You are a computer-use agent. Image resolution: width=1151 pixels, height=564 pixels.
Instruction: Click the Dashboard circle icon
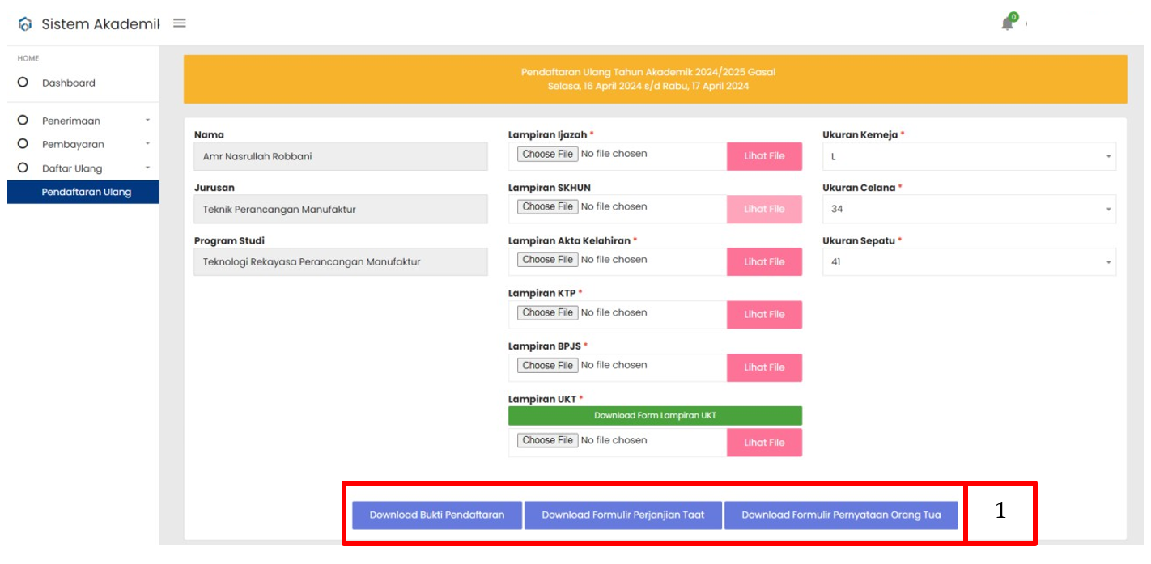[23, 83]
